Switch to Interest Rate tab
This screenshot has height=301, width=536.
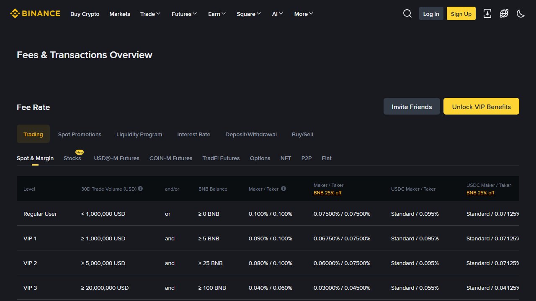click(194, 134)
